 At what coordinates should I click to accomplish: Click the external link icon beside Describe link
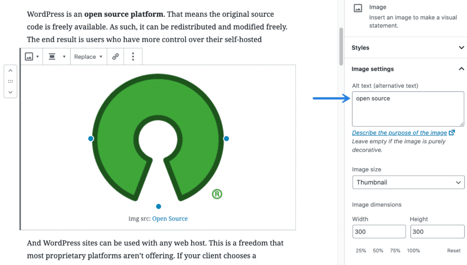click(x=452, y=132)
